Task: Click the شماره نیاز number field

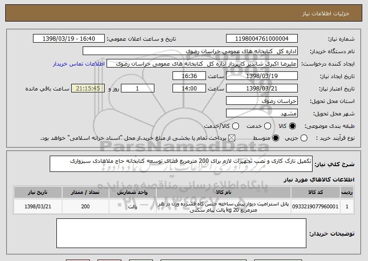Action: click(x=261, y=39)
